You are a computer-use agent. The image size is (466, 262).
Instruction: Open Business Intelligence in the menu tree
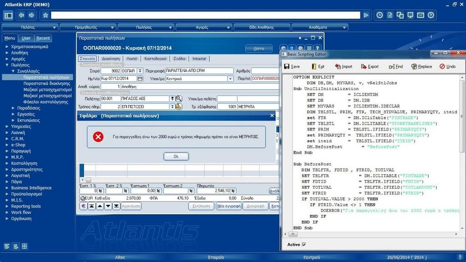pos(31,188)
